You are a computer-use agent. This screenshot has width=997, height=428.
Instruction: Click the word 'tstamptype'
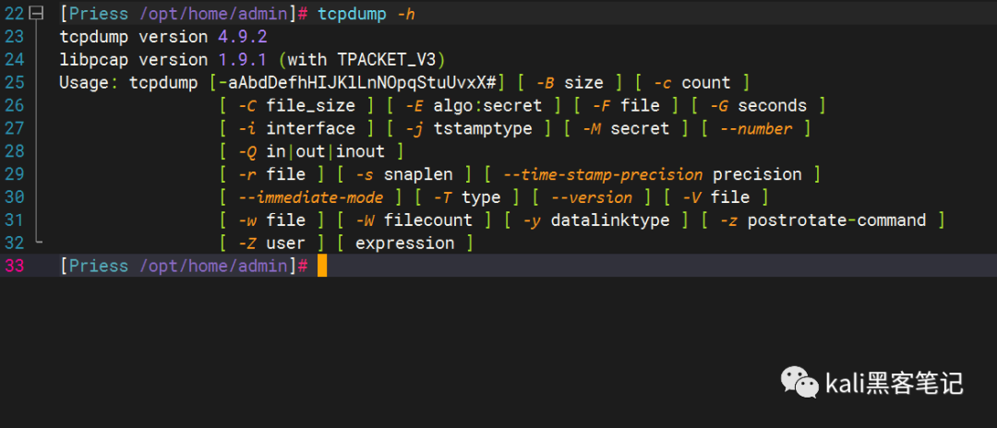[x=483, y=129]
